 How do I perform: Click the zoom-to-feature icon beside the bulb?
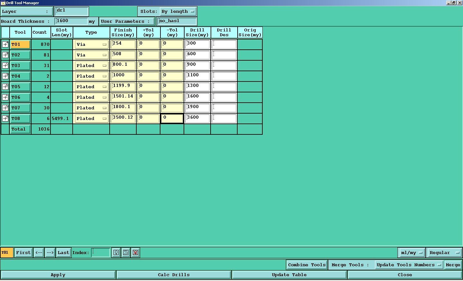click(126, 252)
